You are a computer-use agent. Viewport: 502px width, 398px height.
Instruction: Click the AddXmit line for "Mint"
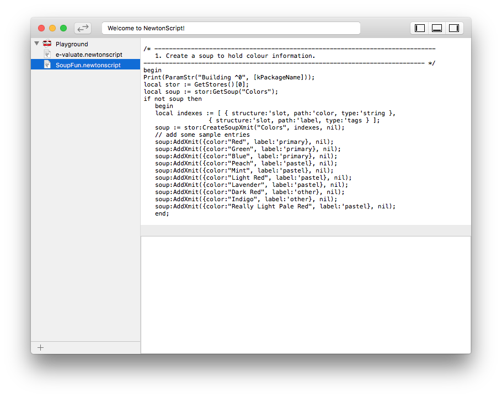[244, 170]
